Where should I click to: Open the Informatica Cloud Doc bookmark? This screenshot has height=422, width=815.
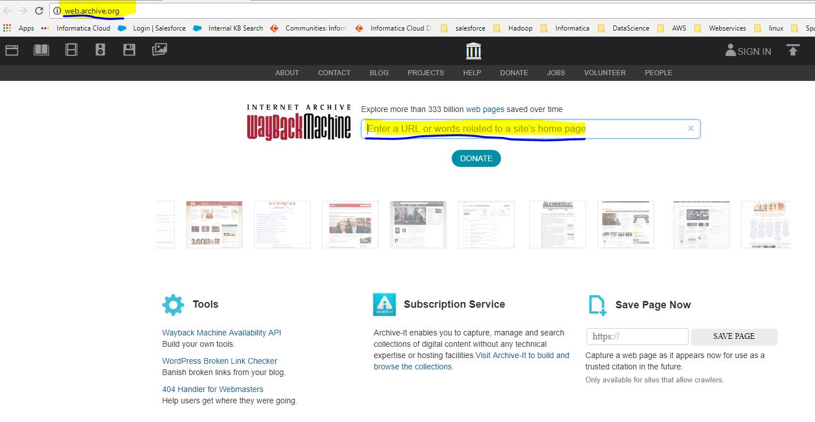tap(393, 28)
